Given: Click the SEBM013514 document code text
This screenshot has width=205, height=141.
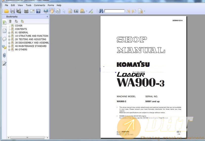Looking at the screenshot, I should [x=177, y=21].
